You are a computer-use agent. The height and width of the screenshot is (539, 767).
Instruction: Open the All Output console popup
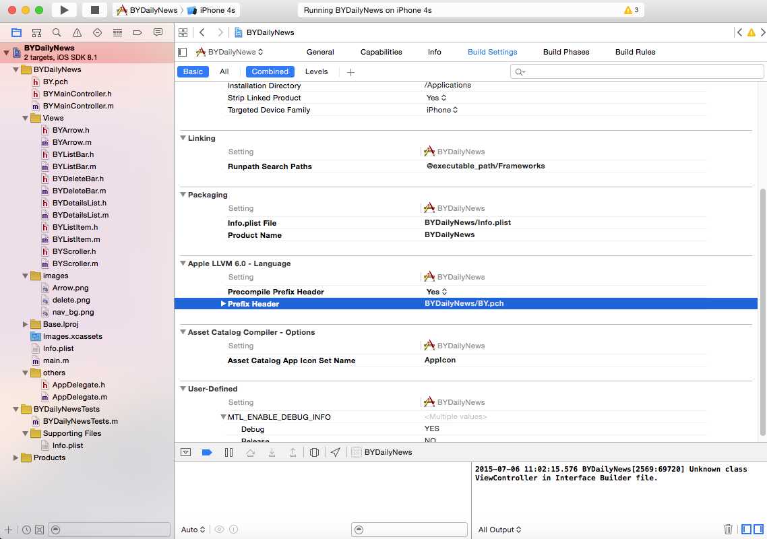[499, 530]
